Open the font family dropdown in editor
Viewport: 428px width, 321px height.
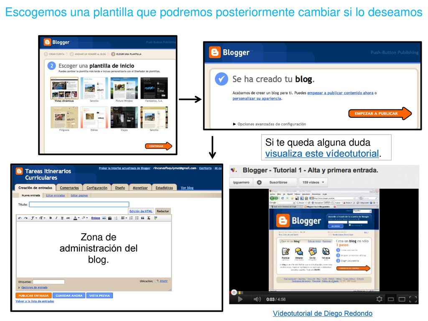(x=34, y=218)
